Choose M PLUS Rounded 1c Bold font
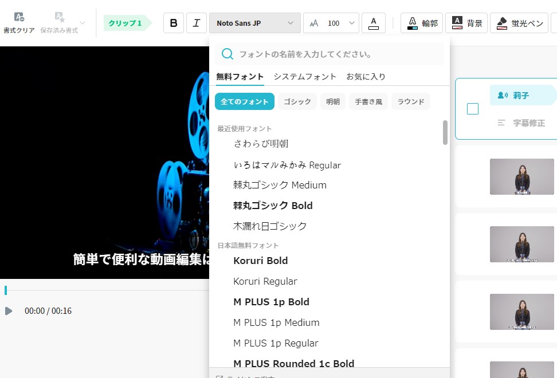557x378 pixels. point(294,363)
